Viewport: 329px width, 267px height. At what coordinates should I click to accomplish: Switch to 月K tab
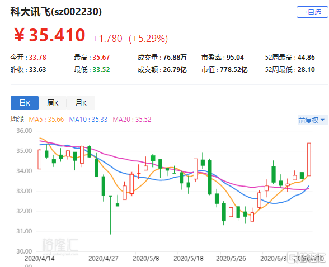[81, 103]
